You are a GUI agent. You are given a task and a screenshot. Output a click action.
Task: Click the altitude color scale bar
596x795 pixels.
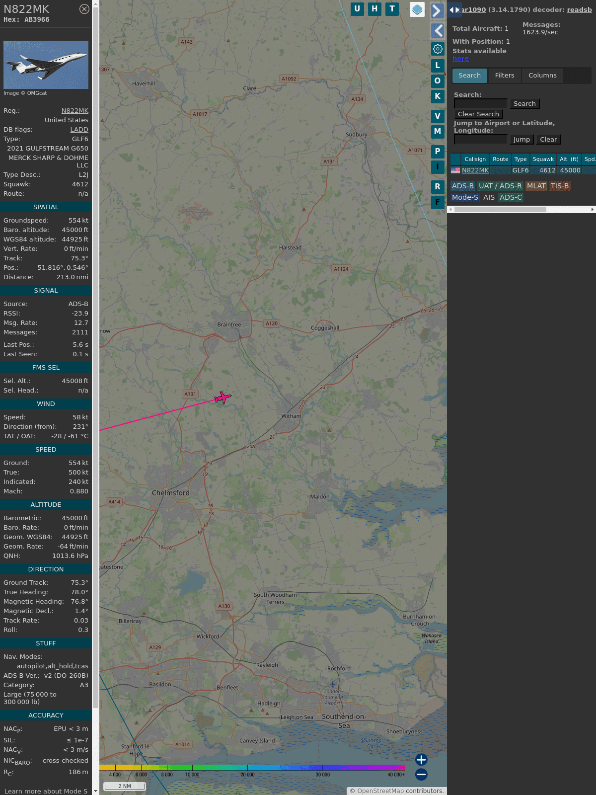[x=252, y=768]
